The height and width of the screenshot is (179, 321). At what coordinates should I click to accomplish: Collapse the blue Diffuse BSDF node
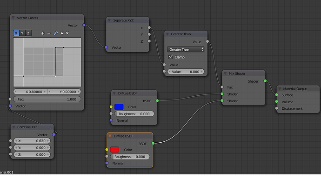click(x=114, y=93)
